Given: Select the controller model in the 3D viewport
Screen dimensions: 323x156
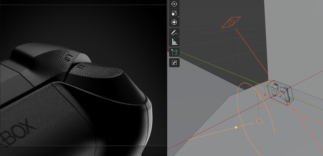Looking at the screenshot, I should (280, 93).
